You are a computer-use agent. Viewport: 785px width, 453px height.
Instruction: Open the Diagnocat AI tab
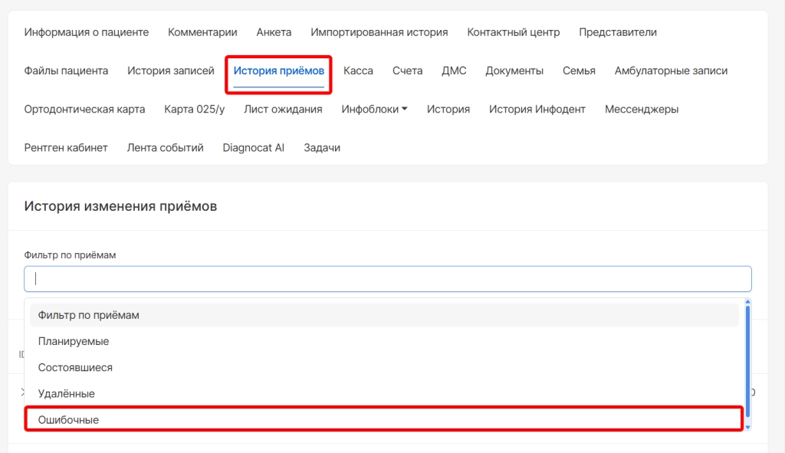(x=253, y=147)
